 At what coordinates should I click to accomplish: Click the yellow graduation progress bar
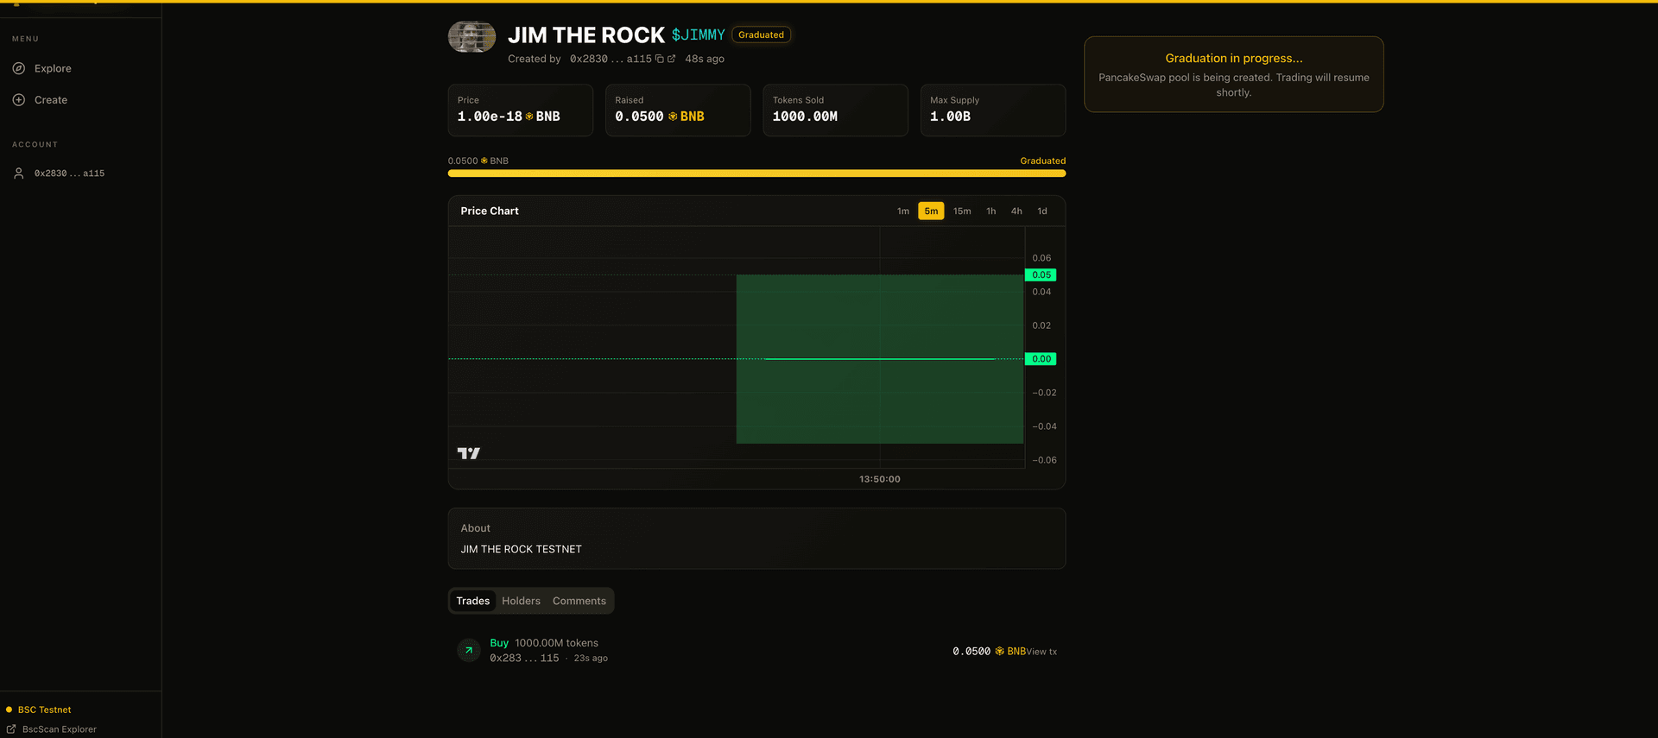[756, 173]
